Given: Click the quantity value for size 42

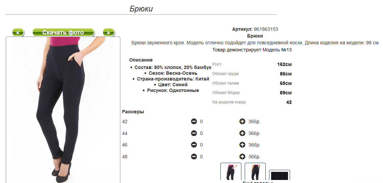Looking at the screenshot, I should [201, 122].
